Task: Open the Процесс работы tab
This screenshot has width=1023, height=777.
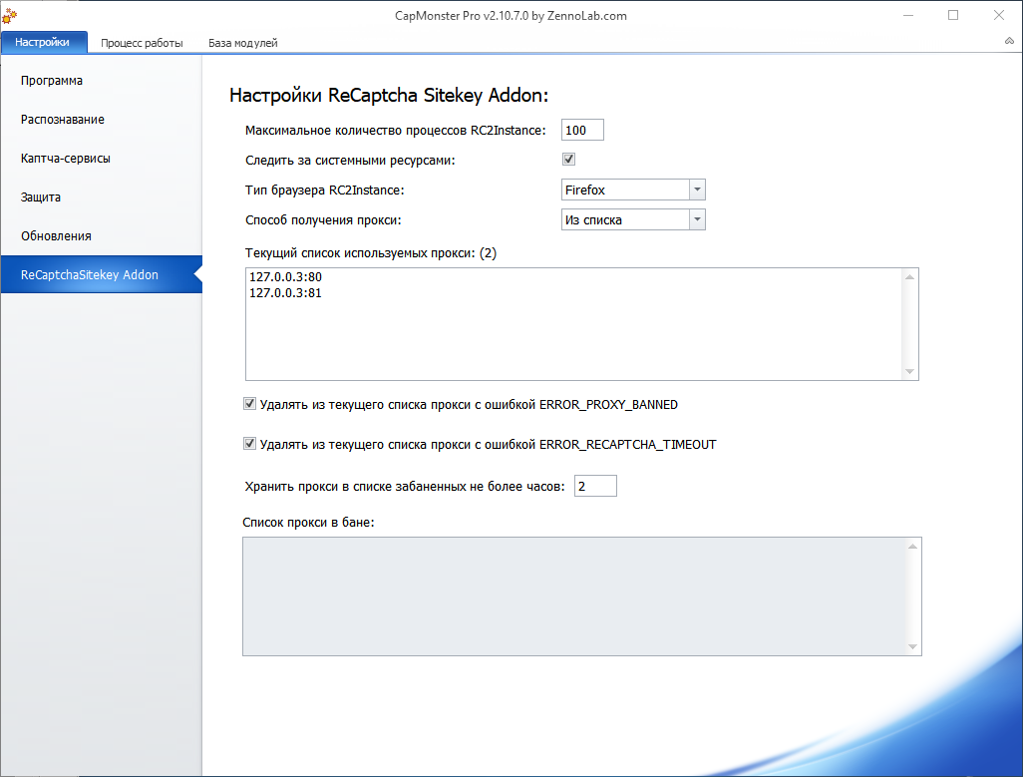Action: (x=142, y=43)
